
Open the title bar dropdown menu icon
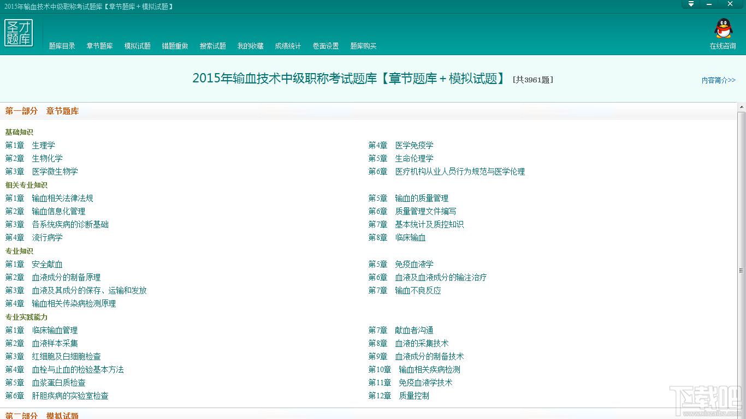(x=691, y=4)
